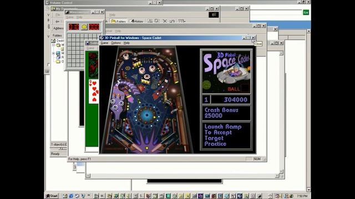Close the Minesweeper window

tap(102, 12)
